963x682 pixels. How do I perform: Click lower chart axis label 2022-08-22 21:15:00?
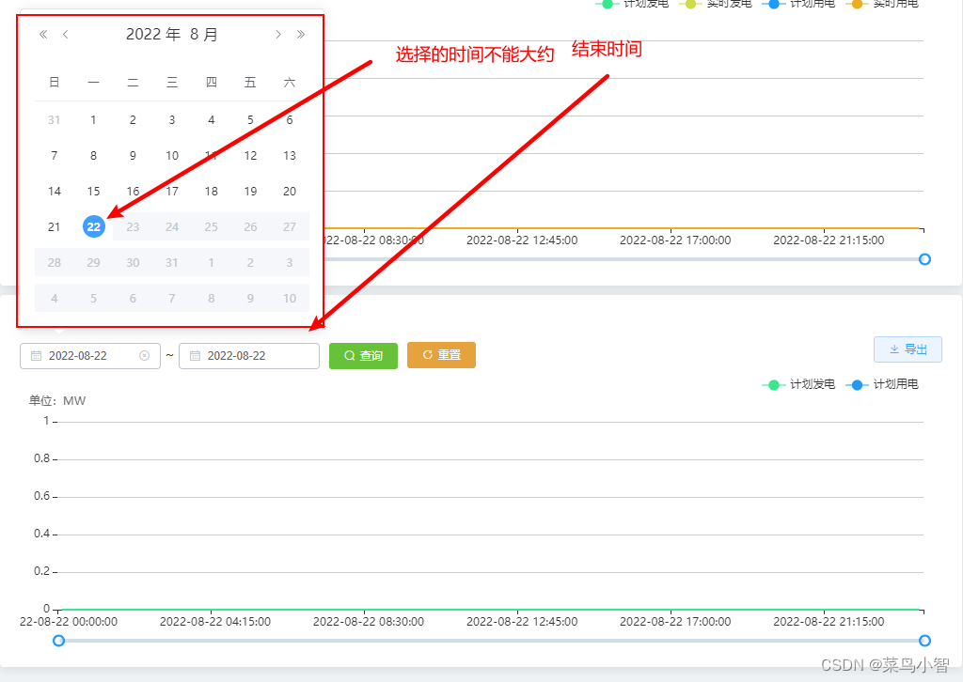tap(829, 621)
